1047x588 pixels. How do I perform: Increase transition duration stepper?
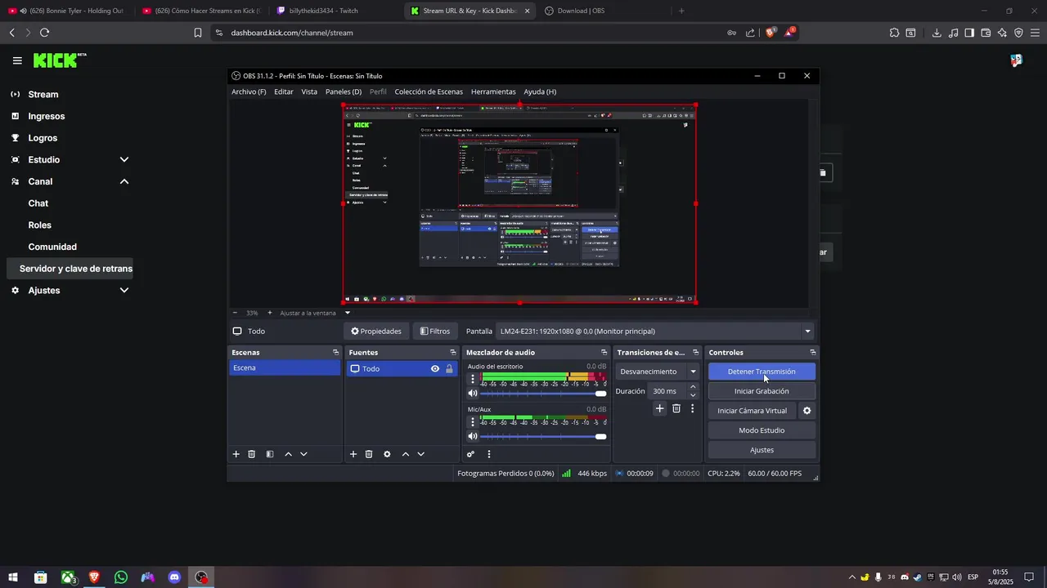point(693,387)
